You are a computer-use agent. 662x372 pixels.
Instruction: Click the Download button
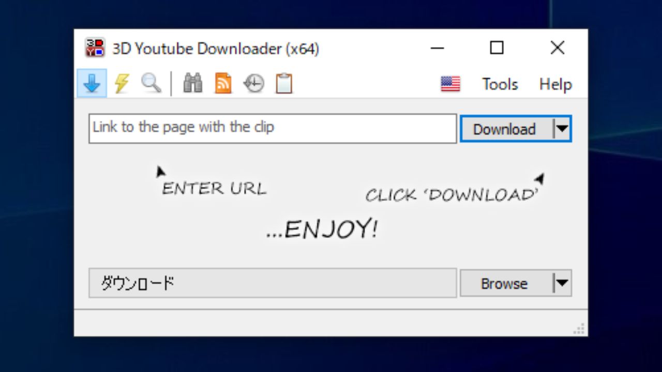pyautogui.click(x=506, y=129)
